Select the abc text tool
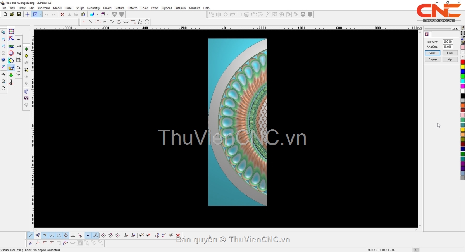The height and width of the screenshot is (252, 465). 11,46
